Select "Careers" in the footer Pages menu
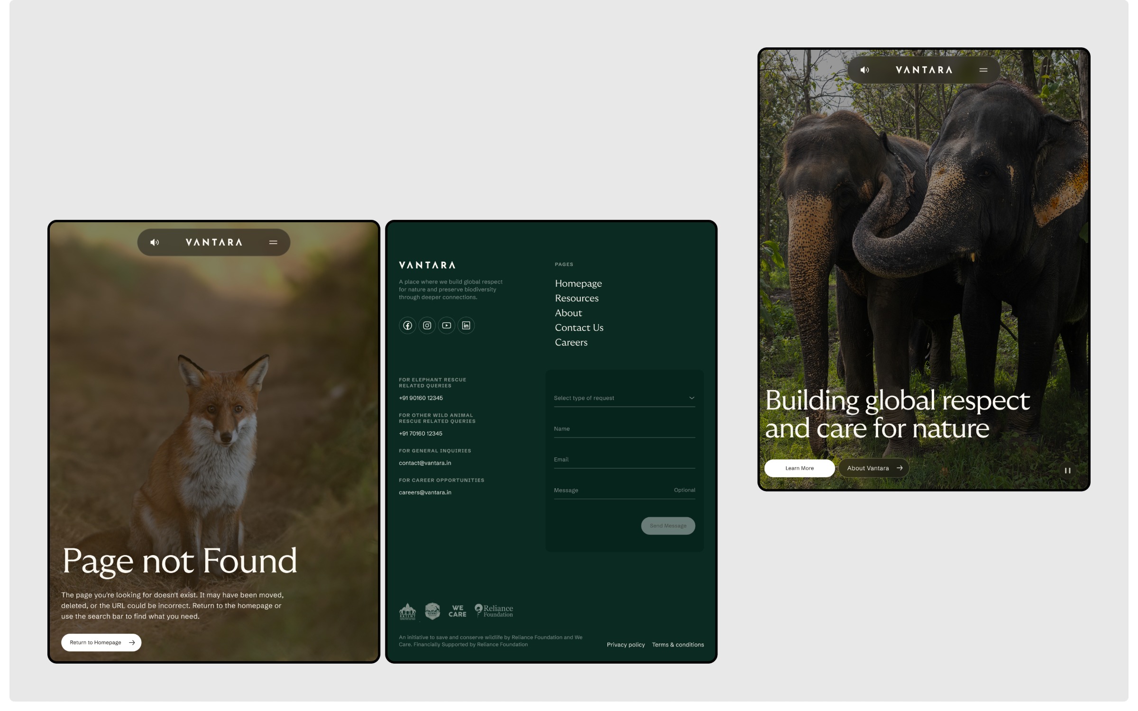The image size is (1138, 711). tap(571, 342)
